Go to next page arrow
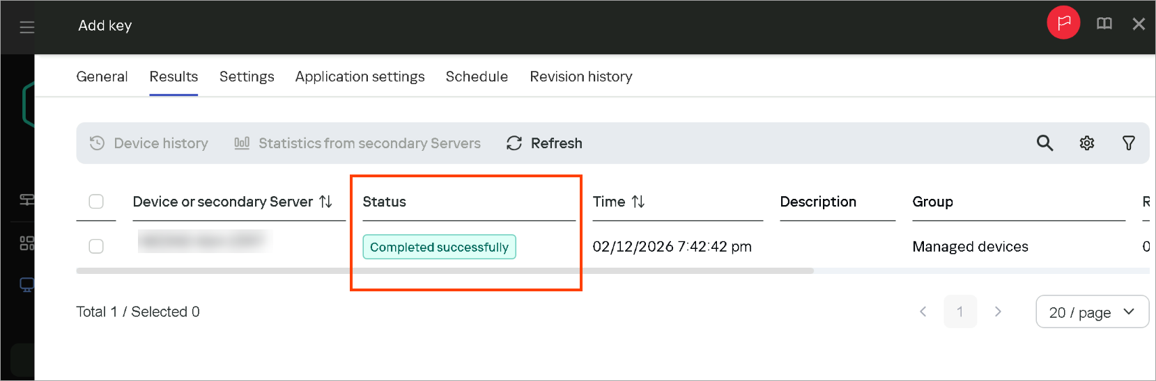The image size is (1156, 381). pos(998,311)
